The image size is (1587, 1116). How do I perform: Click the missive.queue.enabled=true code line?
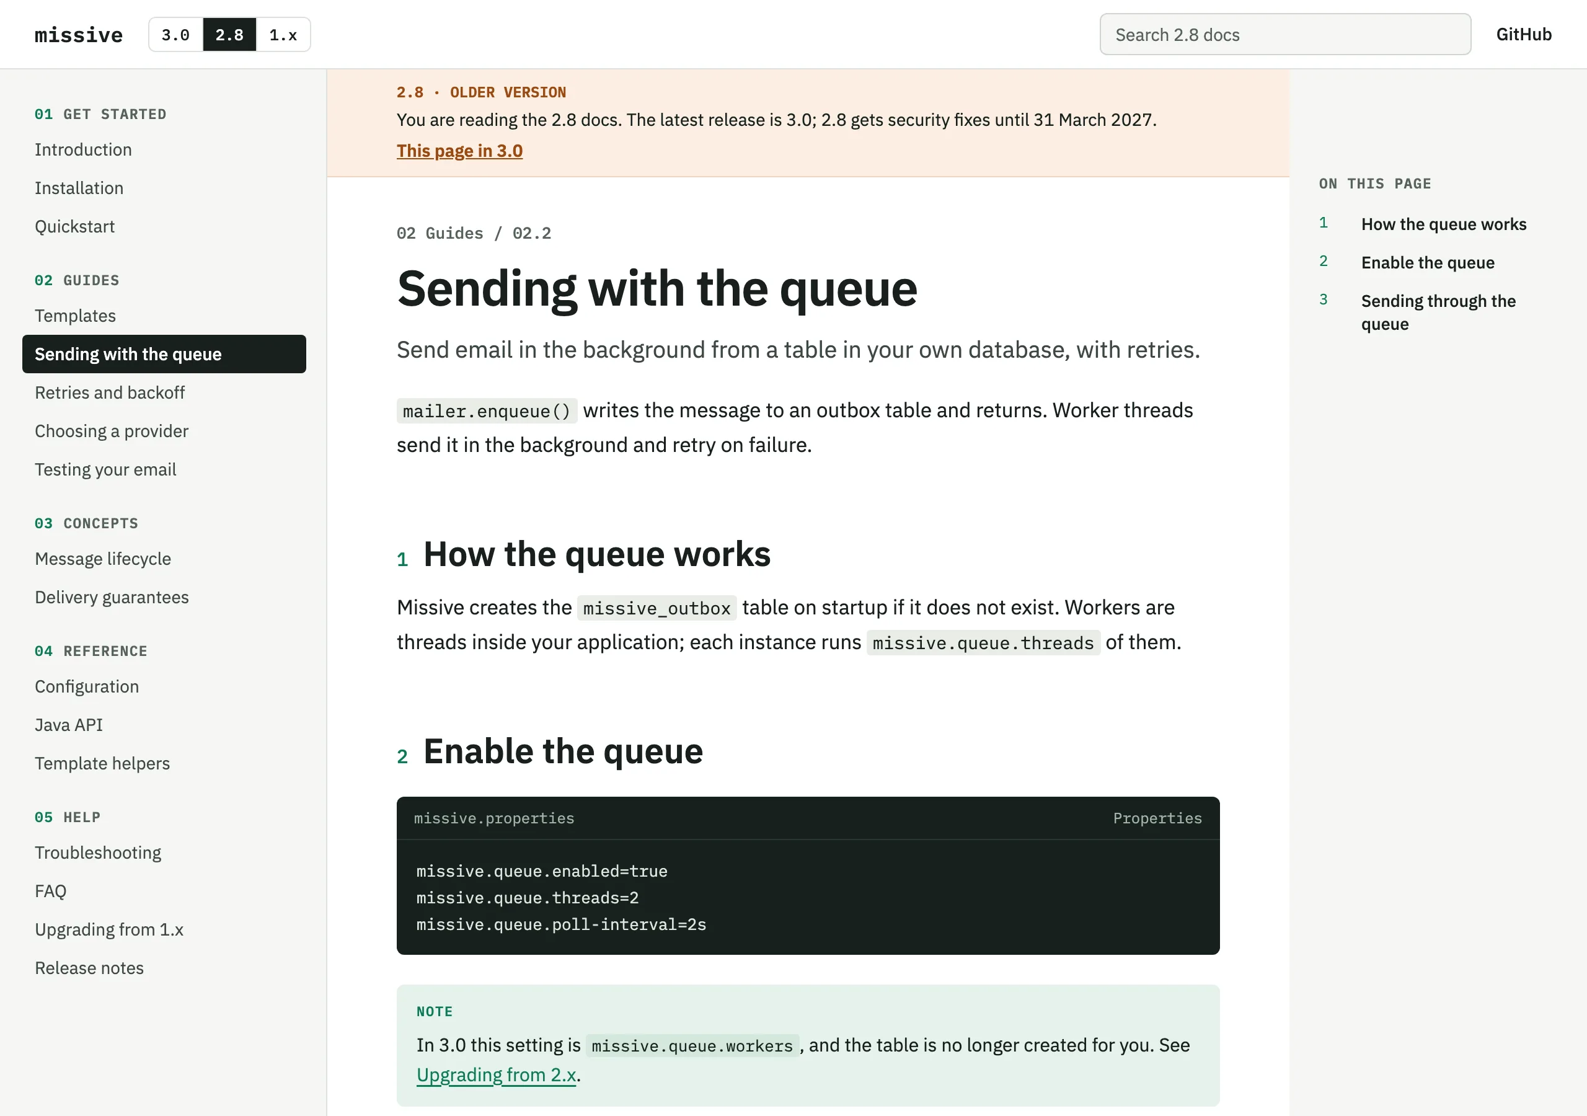point(542,871)
